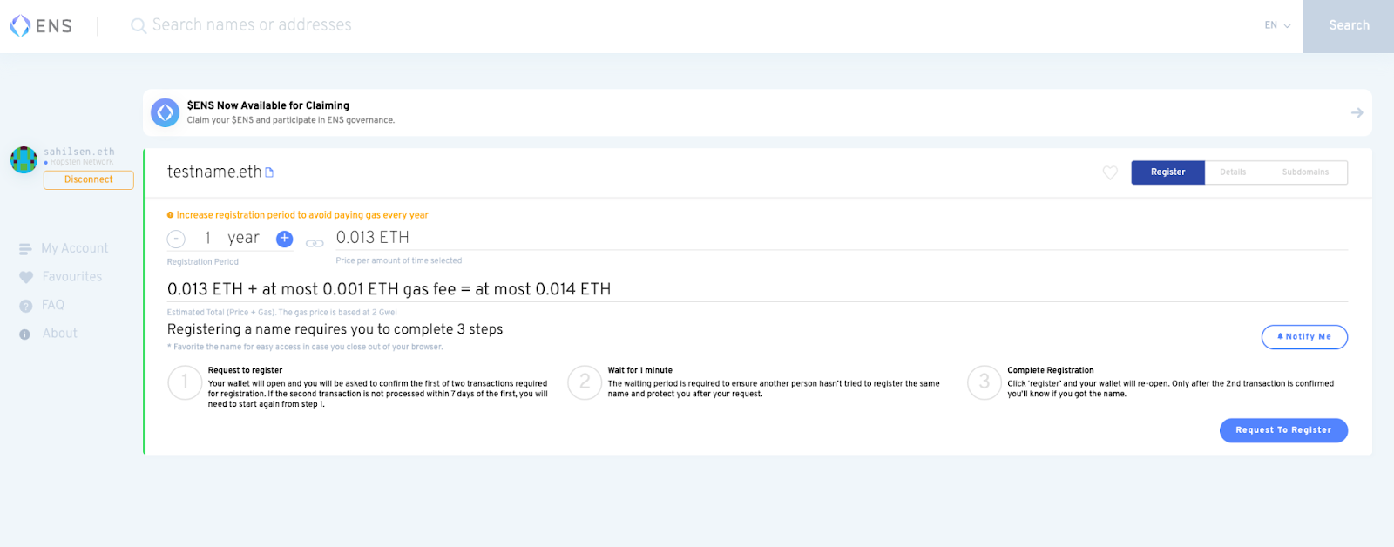Click the magnifier icon in search bar
Image resolution: width=1394 pixels, height=547 pixels.
(138, 26)
